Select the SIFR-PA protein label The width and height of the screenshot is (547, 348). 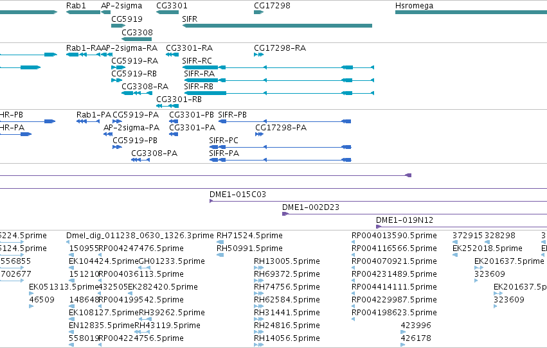click(x=224, y=153)
